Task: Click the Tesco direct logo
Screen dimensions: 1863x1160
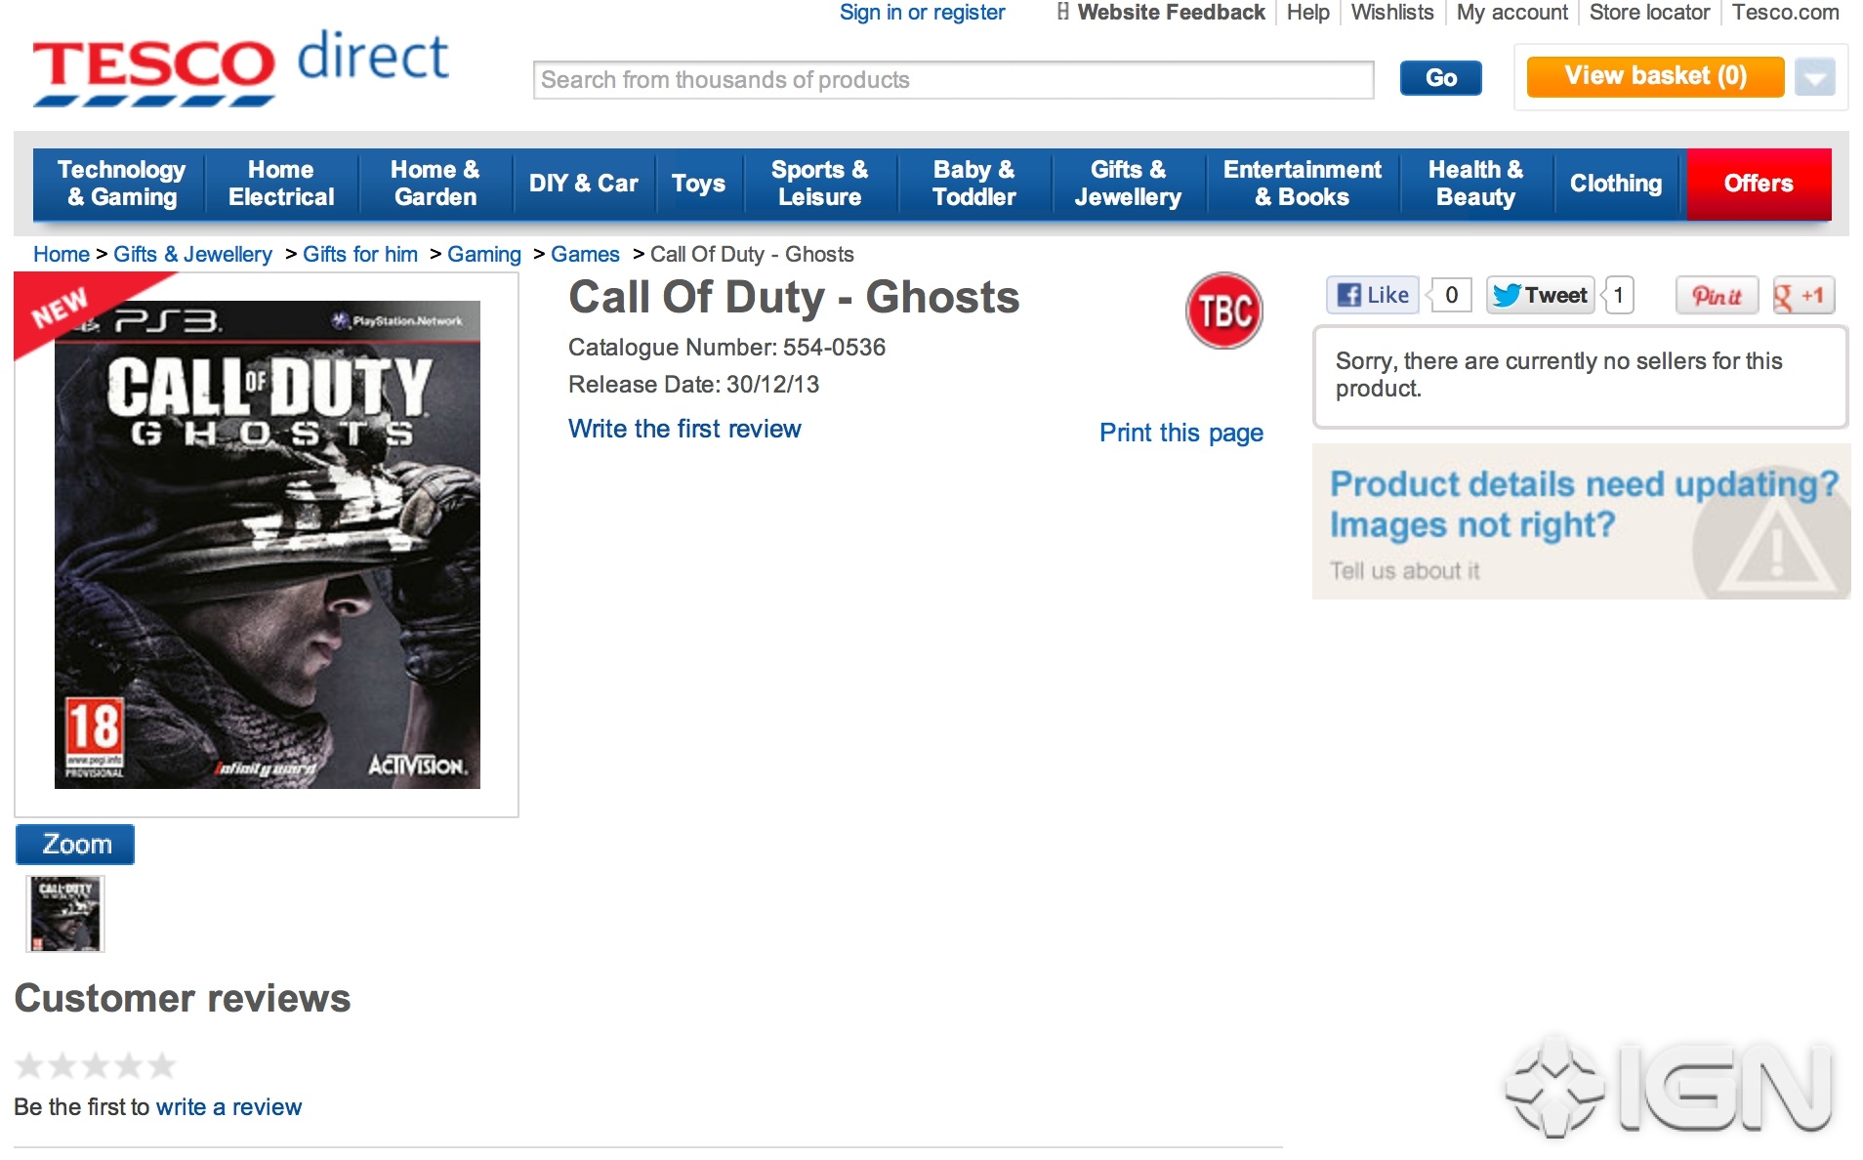Action: [241, 68]
